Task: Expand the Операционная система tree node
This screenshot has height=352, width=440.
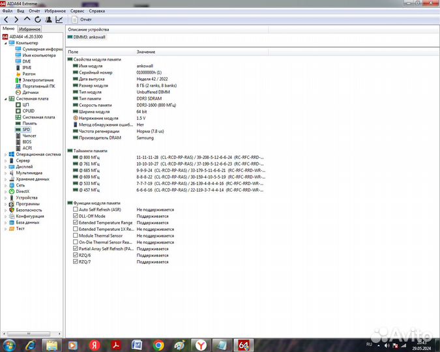Action: coord(5,154)
